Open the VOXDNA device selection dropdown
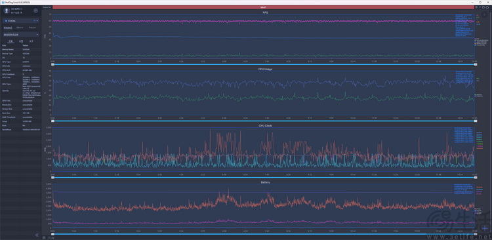This screenshot has width=492, height=240. pos(21,21)
